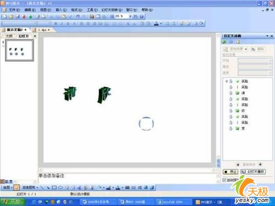Select the Oval drawing tool
275x206 pixels.
click(x=61, y=187)
